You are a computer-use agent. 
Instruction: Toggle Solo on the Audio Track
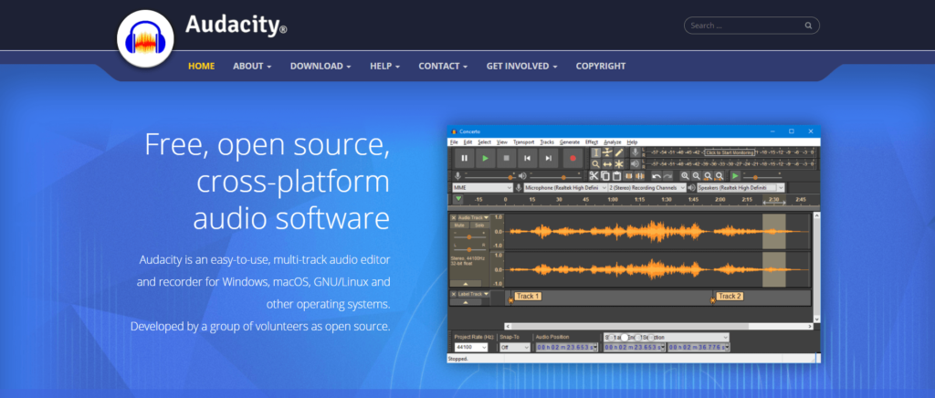(x=479, y=225)
